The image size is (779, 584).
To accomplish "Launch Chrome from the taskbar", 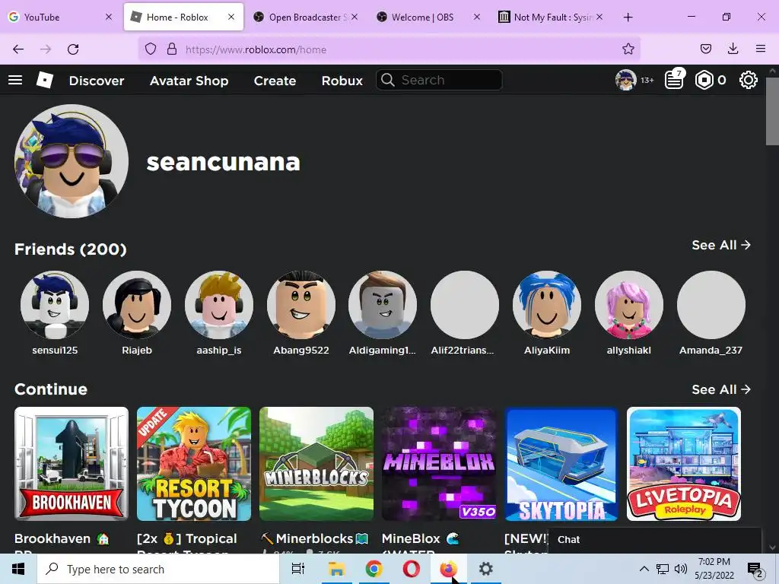I will click(x=374, y=569).
